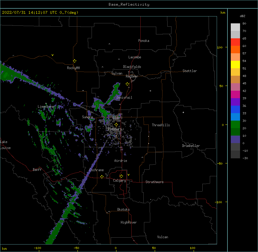Image resolution: width=258 pixels, height=252 pixels.
Task: Click the Innisfail label
Action: [124, 98]
